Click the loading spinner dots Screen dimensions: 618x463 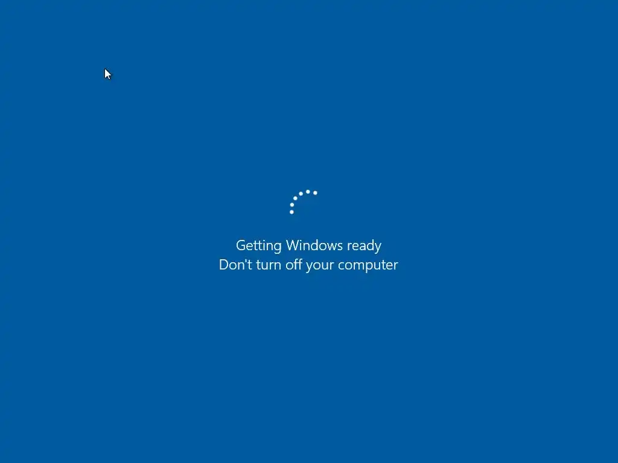pos(304,202)
